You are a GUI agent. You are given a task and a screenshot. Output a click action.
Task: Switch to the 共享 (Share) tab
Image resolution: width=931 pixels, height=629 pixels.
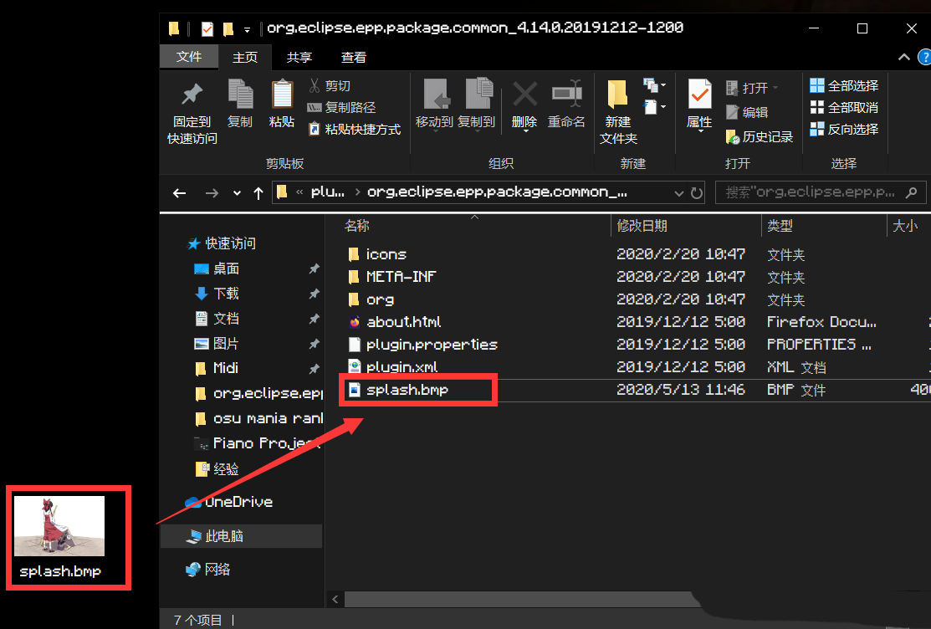coord(299,57)
